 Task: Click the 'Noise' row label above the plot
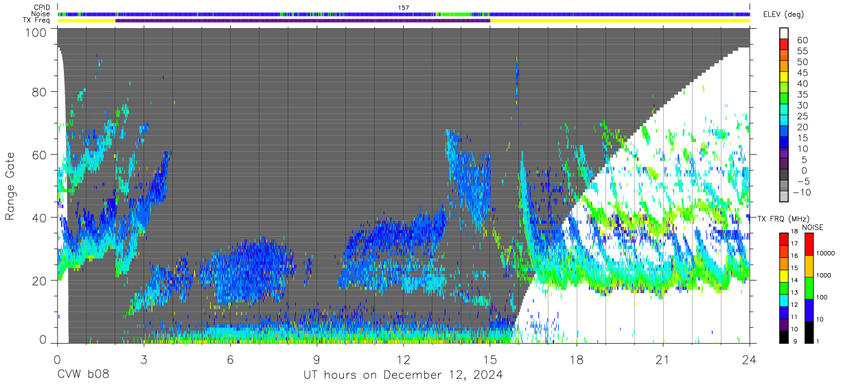click(40, 14)
